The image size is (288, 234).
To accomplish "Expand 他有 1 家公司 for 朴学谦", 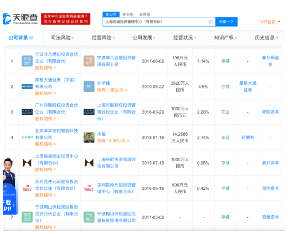I will pos(112,90).
